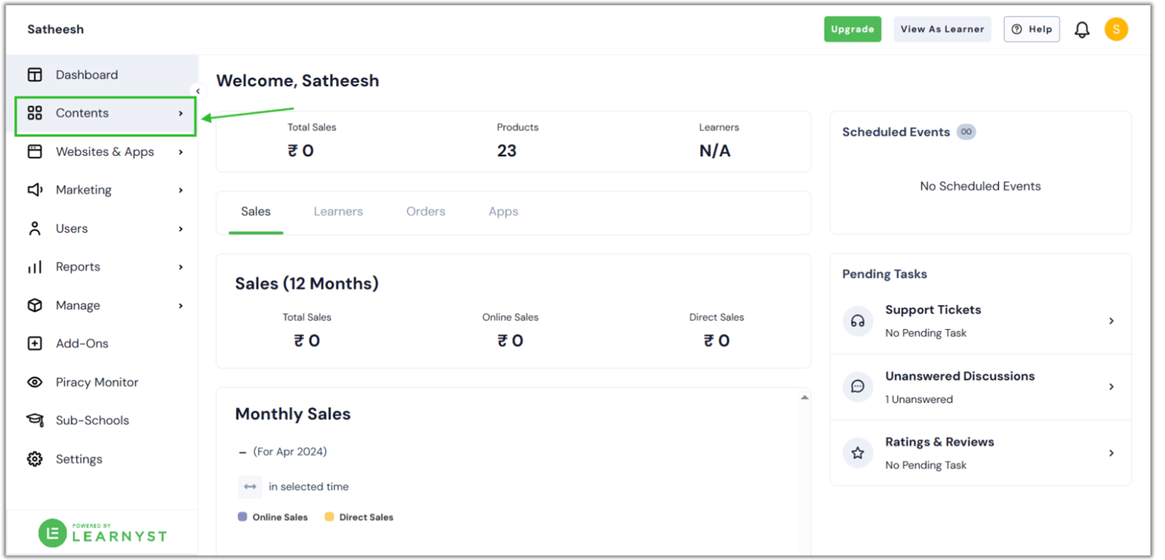
Task: Click the Reports bar-chart icon
Action: pos(35,266)
